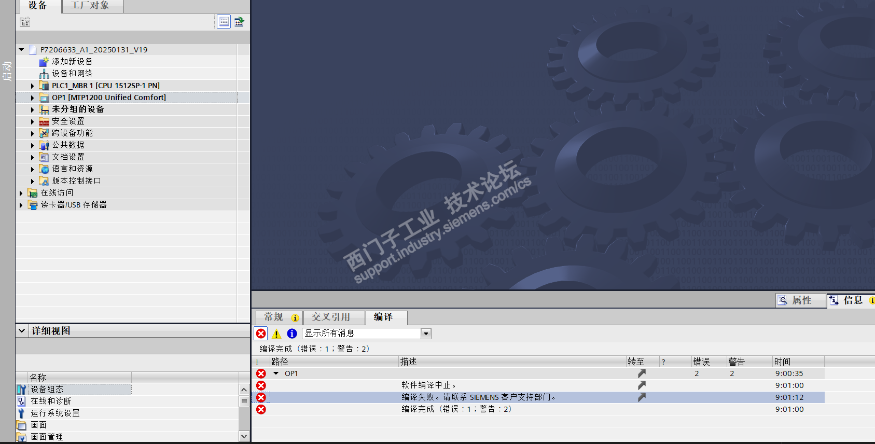
Task: Click the ungrouped devices (未分组的设备) icon
Action: click(44, 109)
